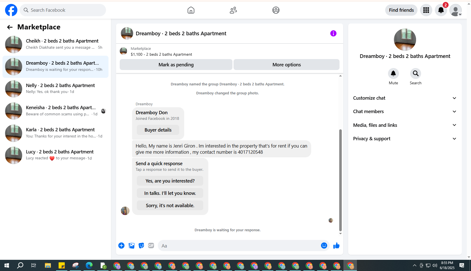
Task: Open the Cheikh apartment conversation
Action: [x=56, y=44]
